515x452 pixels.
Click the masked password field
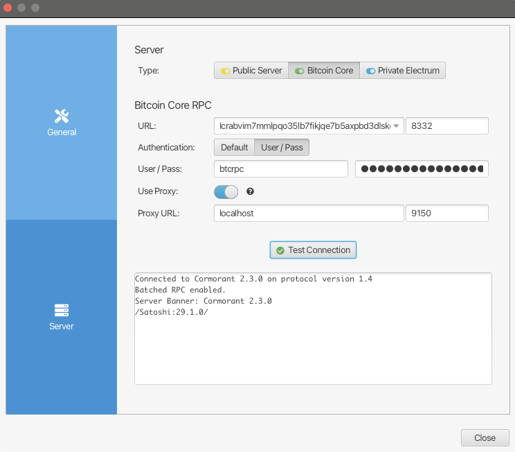point(422,169)
